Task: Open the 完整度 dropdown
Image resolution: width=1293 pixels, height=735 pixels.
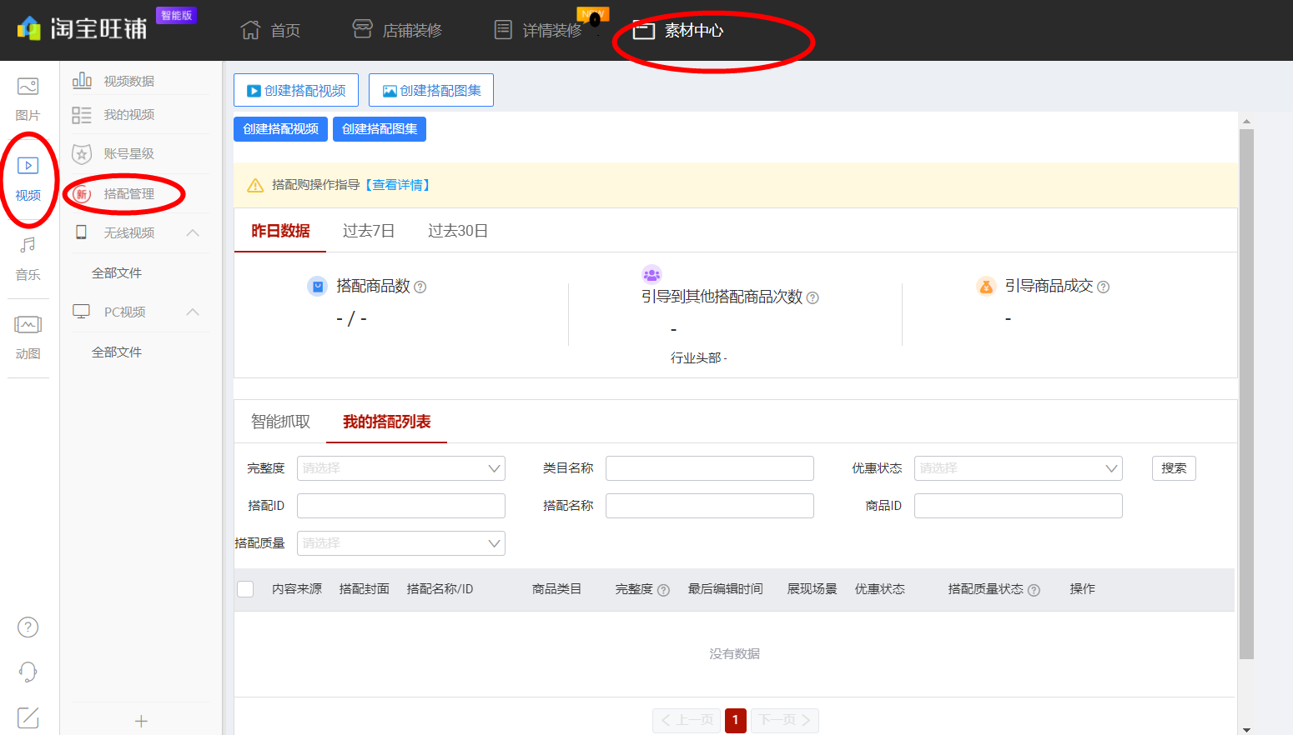Action: click(400, 467)
